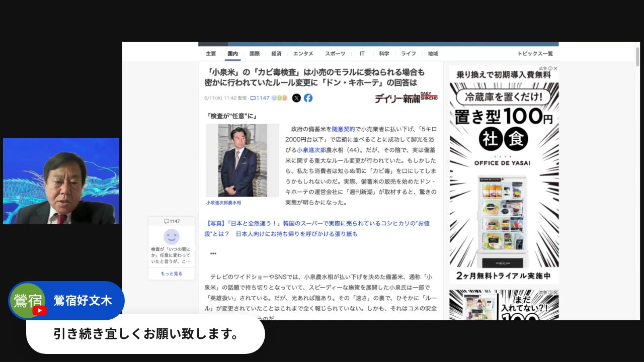Open ad info icon on top ad

click(550, 68)
